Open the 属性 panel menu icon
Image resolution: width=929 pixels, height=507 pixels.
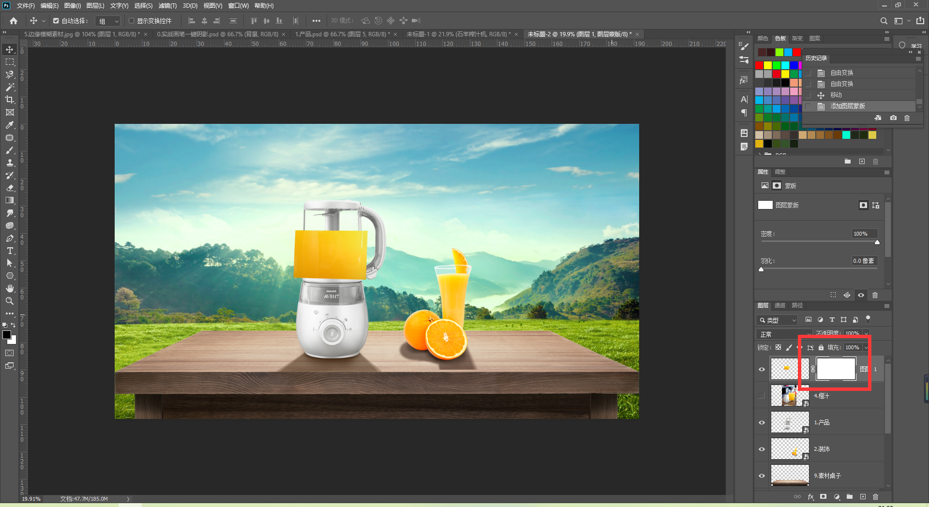click(886, 172)
